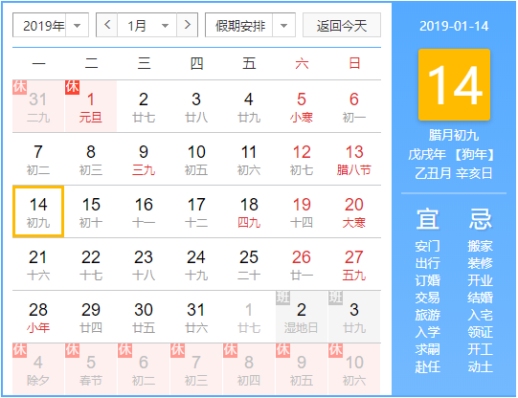
Task: Click the 班 badge on February 3
Action: (335, 298)
